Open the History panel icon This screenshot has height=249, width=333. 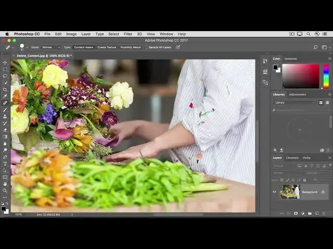click(x=265, y=61)
